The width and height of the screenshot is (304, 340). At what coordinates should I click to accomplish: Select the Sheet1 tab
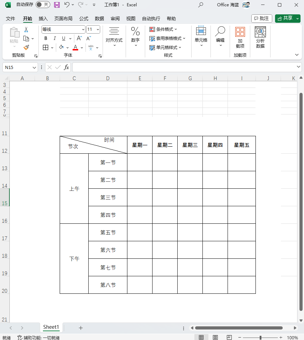click(51, 327)
